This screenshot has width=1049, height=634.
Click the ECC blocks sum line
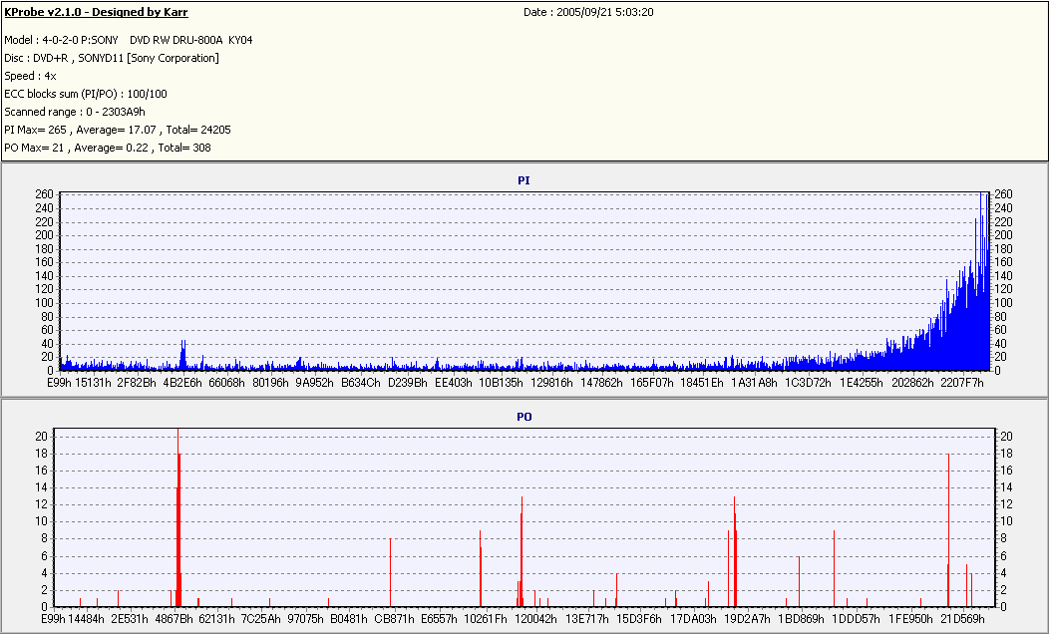(x=86, y=95)
